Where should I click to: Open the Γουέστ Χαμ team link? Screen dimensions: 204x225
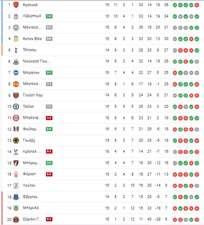[x=33, y=95]
